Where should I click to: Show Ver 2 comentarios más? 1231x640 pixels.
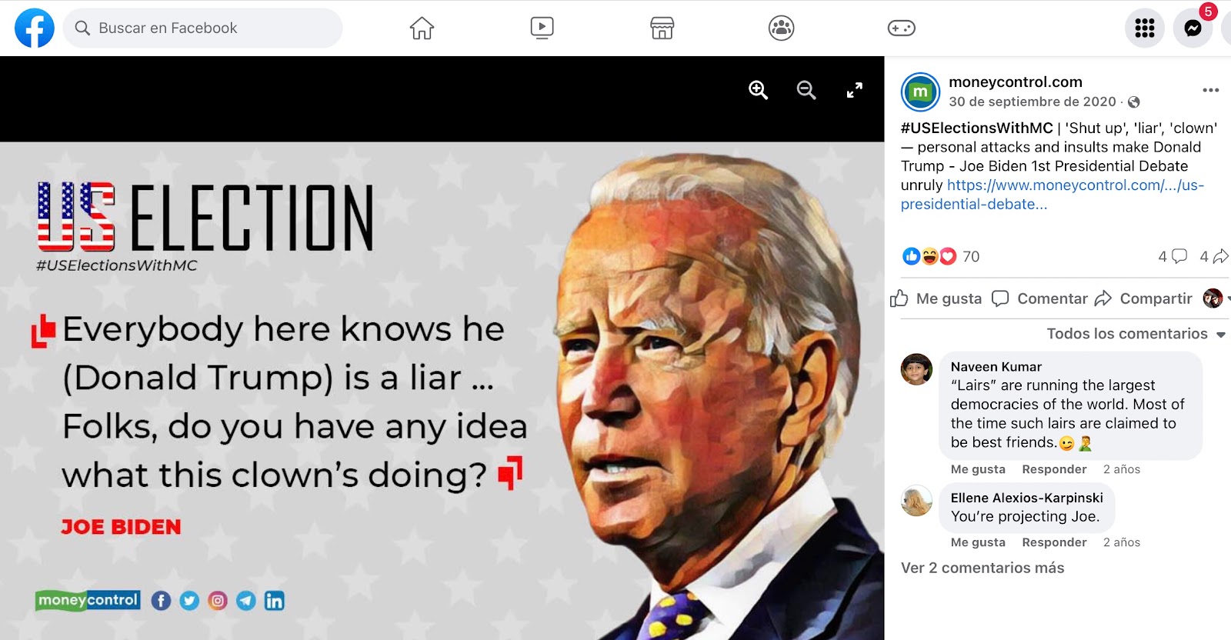coord(982,568)
